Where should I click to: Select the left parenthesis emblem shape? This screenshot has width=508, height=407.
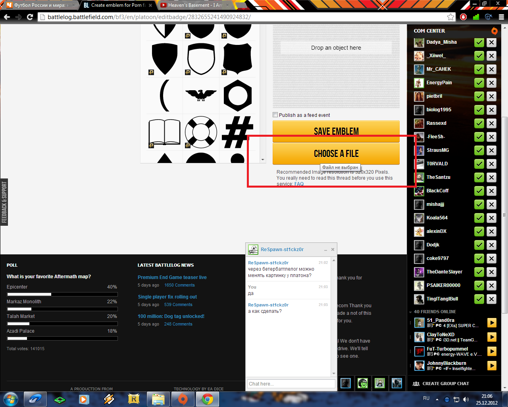click(x=164, y=95)
